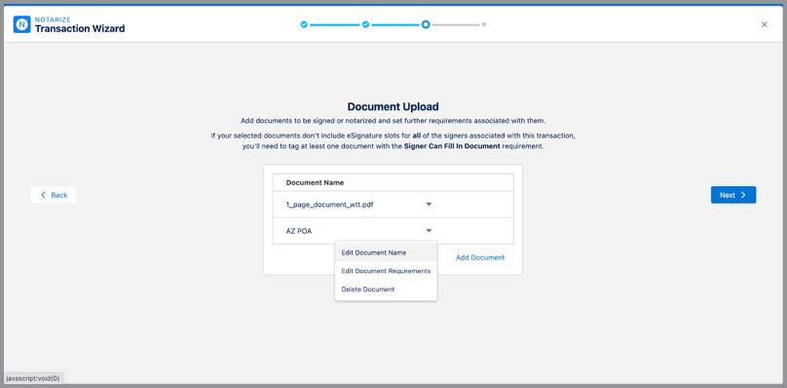This screenshot has width=787, height=388.
Task: Close the Transaction Wizard with X
Action: click(765, 24)
